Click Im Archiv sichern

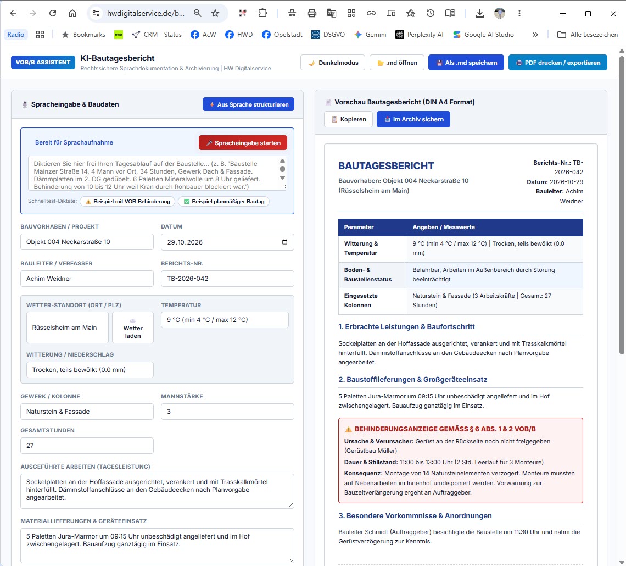pos(413,119)
